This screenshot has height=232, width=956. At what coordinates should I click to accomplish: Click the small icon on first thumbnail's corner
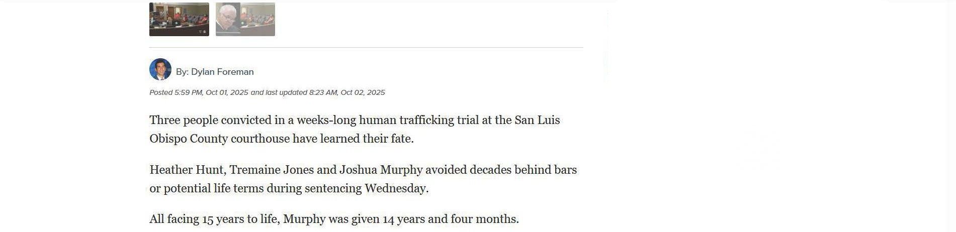pyautogui.click(x=203, y=32)
